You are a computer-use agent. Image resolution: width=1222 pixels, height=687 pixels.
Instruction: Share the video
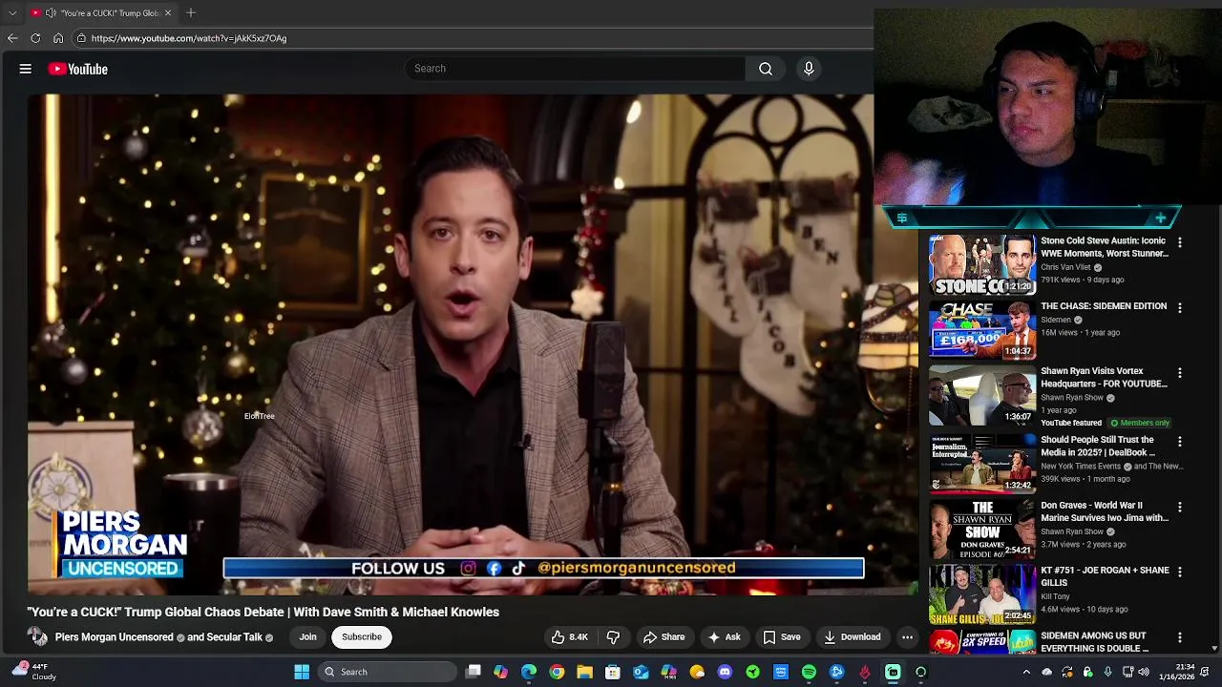point(664,636)
